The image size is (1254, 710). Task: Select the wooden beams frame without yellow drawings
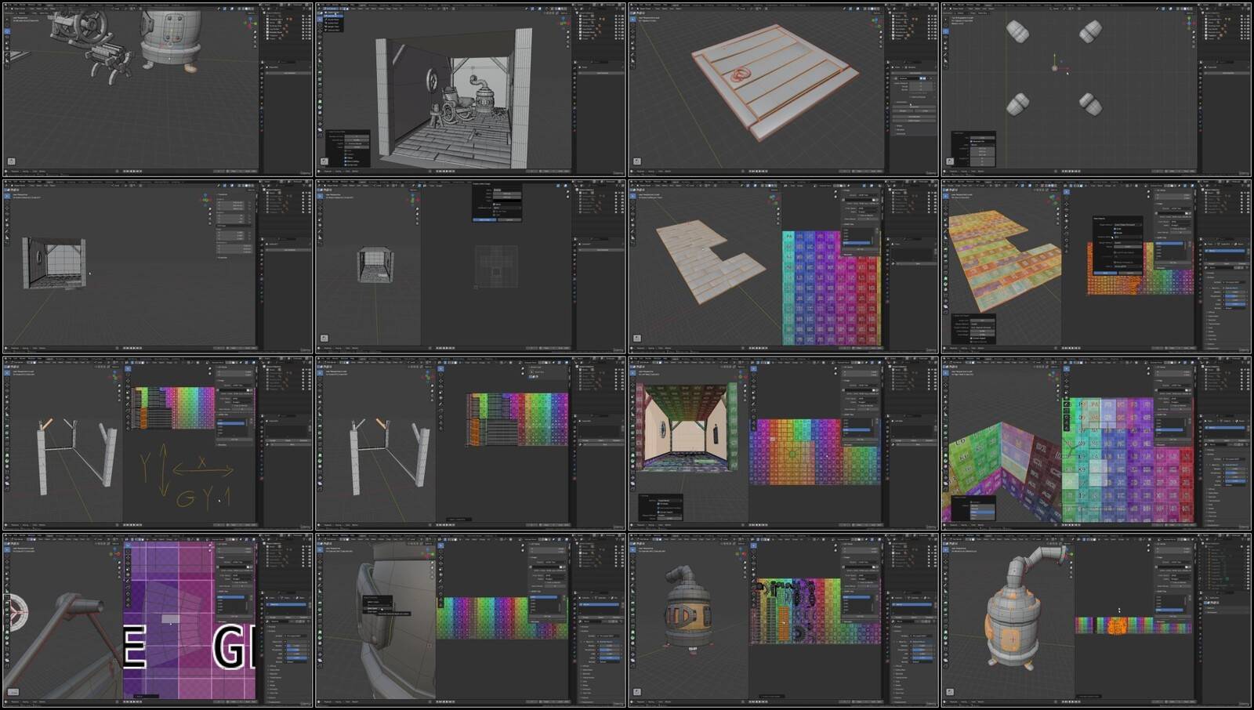[470, 444]
